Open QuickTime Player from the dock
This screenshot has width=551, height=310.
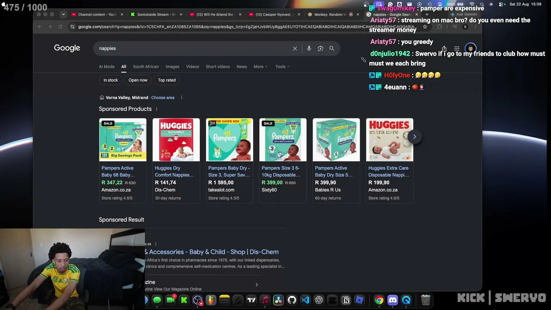tap(406, 300)
